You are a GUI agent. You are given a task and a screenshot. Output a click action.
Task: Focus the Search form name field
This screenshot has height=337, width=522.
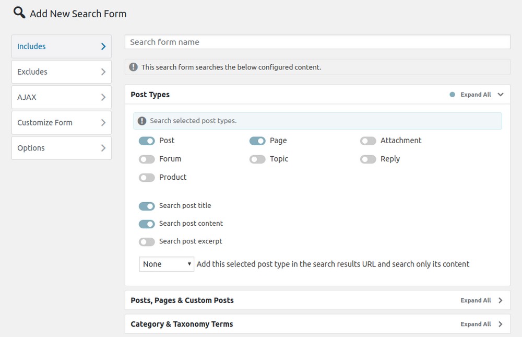[x=317, y=42]
